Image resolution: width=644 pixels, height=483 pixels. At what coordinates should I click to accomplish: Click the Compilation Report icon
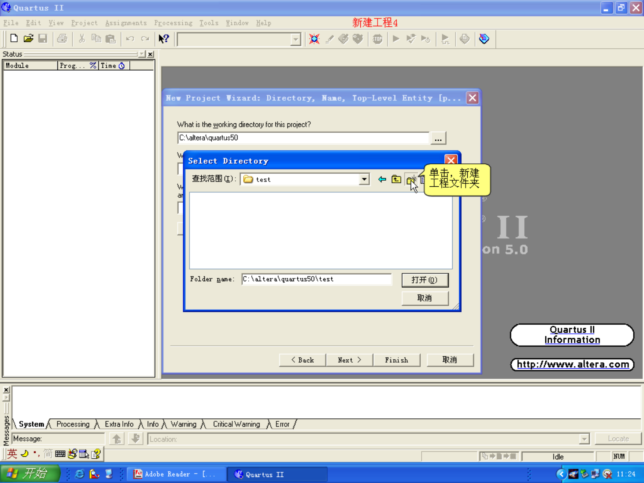pos(465,39)
